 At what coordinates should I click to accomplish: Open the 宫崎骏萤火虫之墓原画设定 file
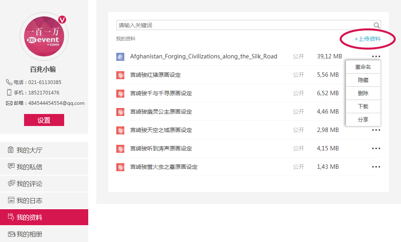[x=164, y=167]
